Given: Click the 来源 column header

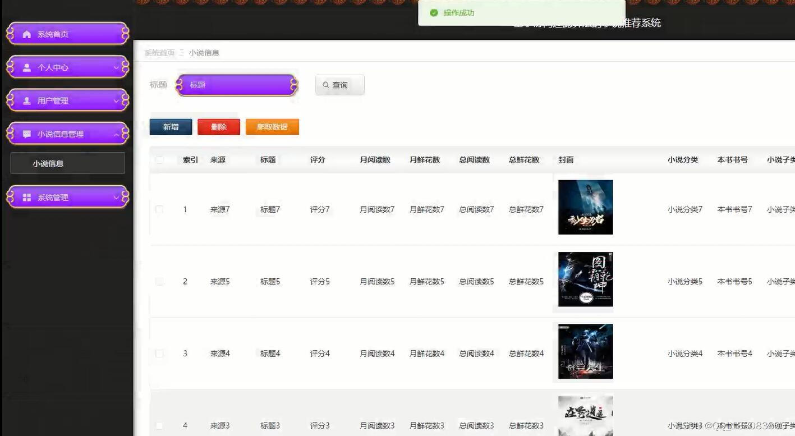Looking at the screenshot, I should [218, 160].
